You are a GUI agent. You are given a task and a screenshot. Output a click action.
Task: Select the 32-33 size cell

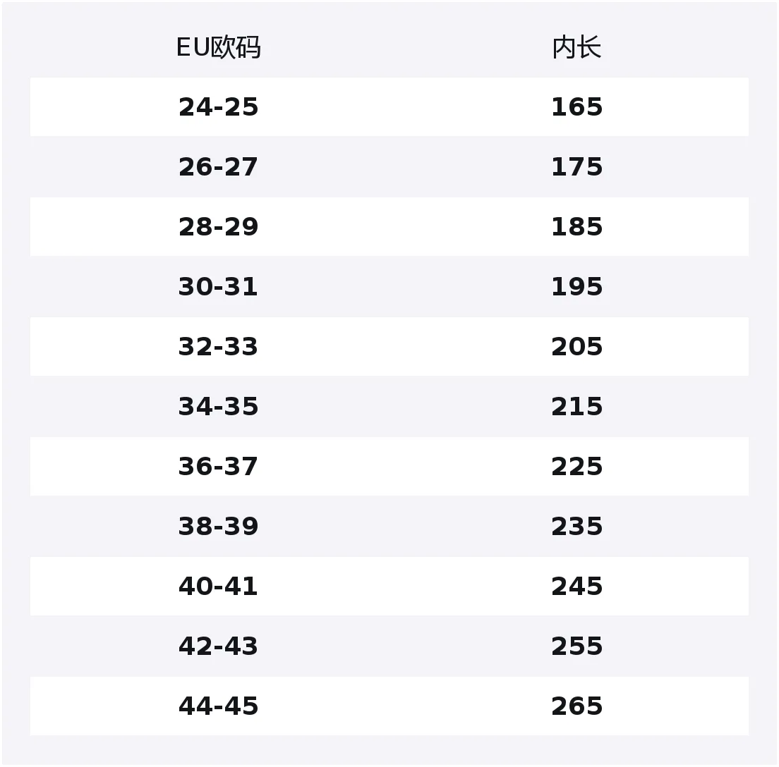coord(219,347)
